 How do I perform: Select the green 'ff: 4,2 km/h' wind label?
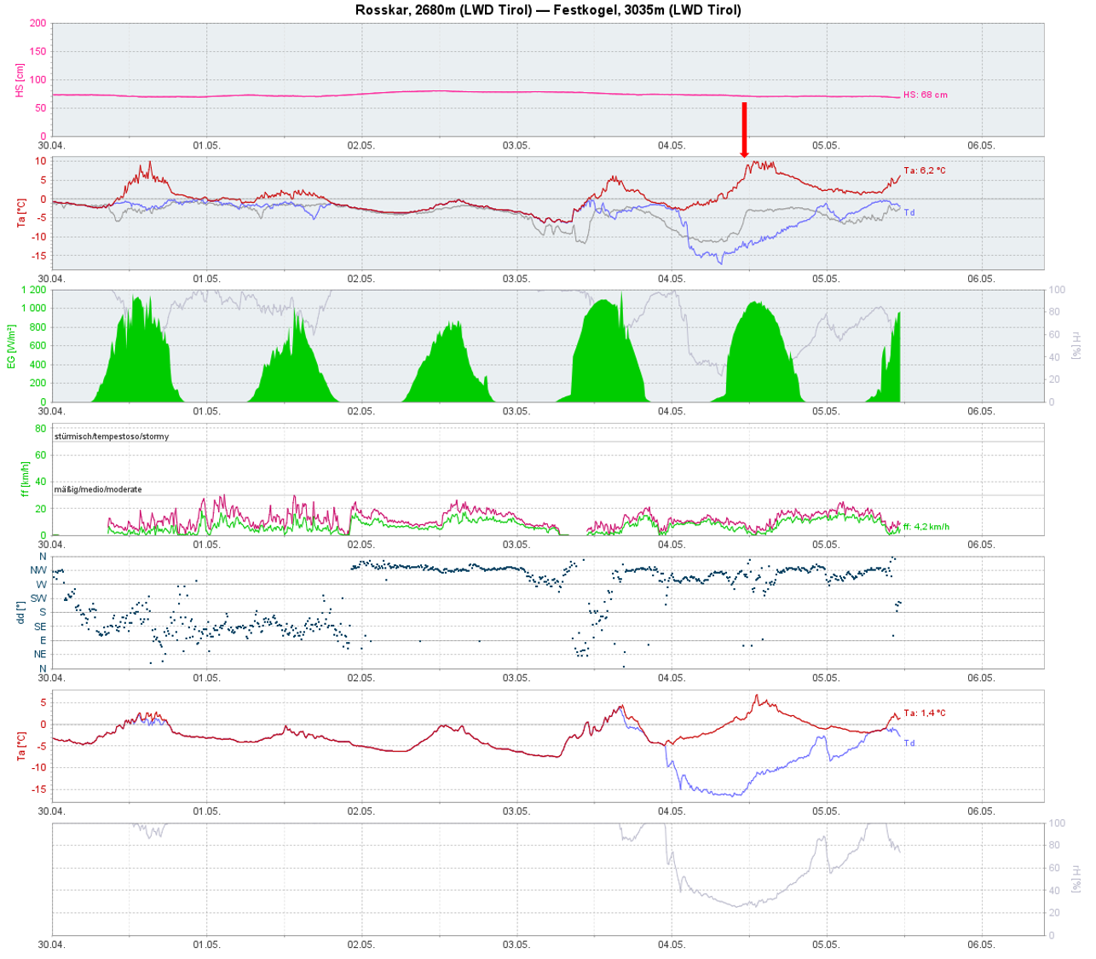[926, 527]
